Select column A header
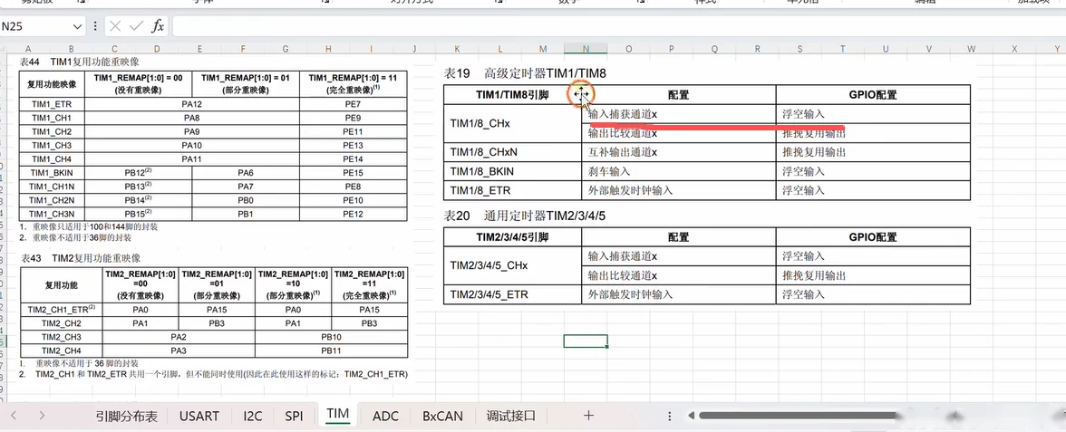 tap(28, 49)
